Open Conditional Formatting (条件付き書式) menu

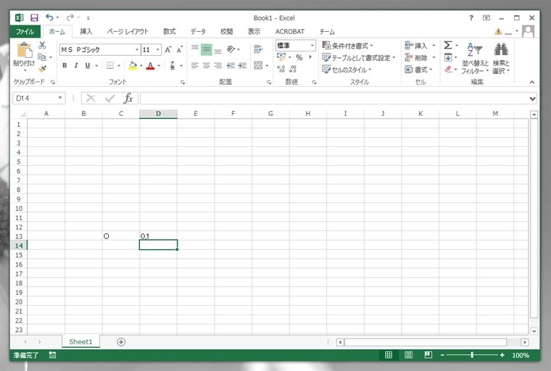[347, 46]
